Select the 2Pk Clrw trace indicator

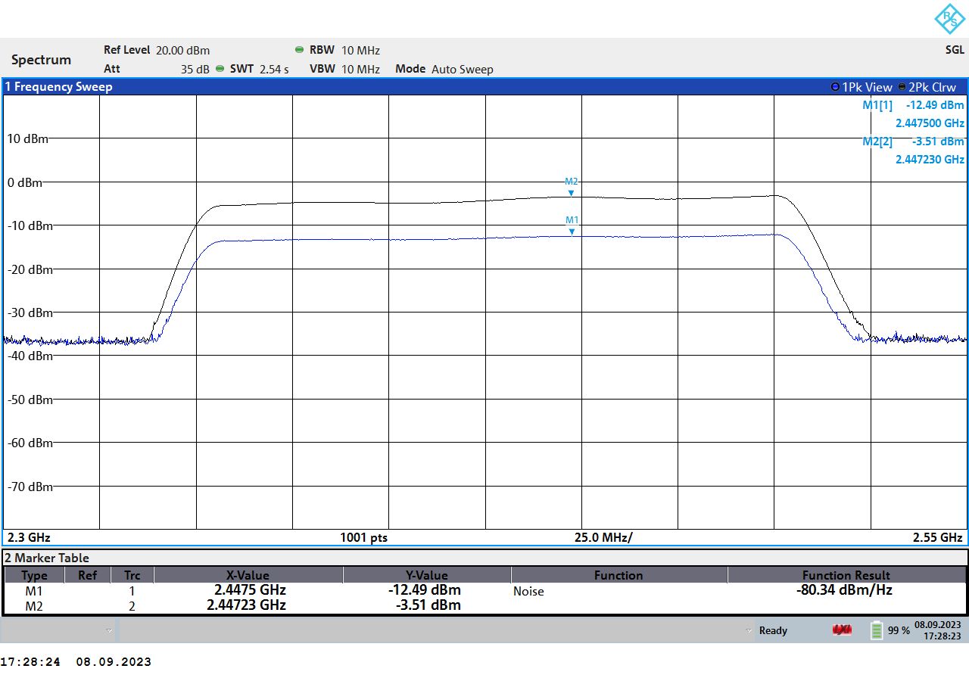click(x=927, y=87)
